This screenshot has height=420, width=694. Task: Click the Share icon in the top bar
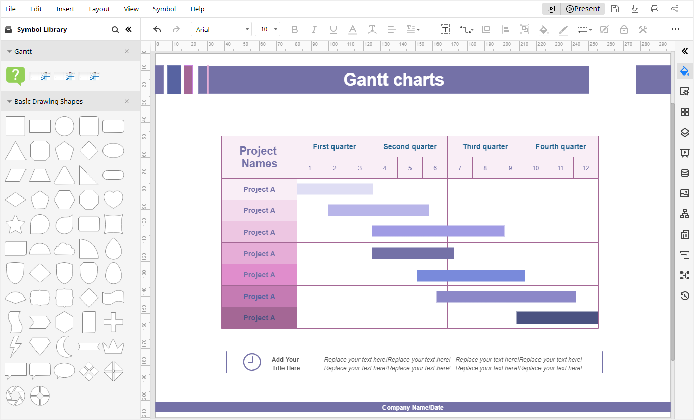click(674, 9)
